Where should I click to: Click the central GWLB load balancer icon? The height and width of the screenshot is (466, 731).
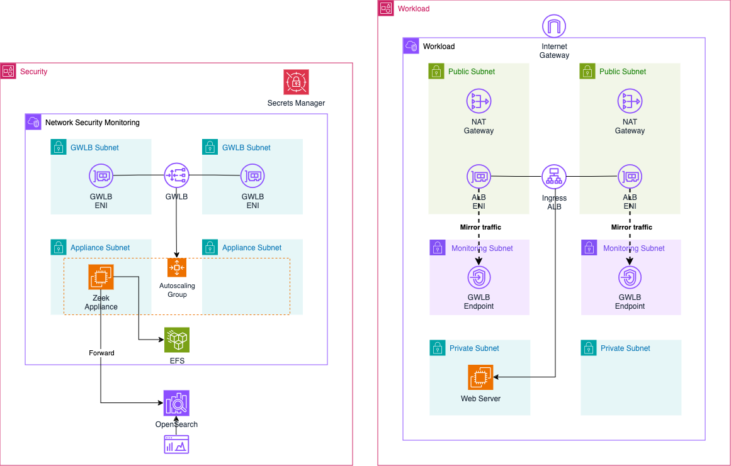click(x=177, y=175)
